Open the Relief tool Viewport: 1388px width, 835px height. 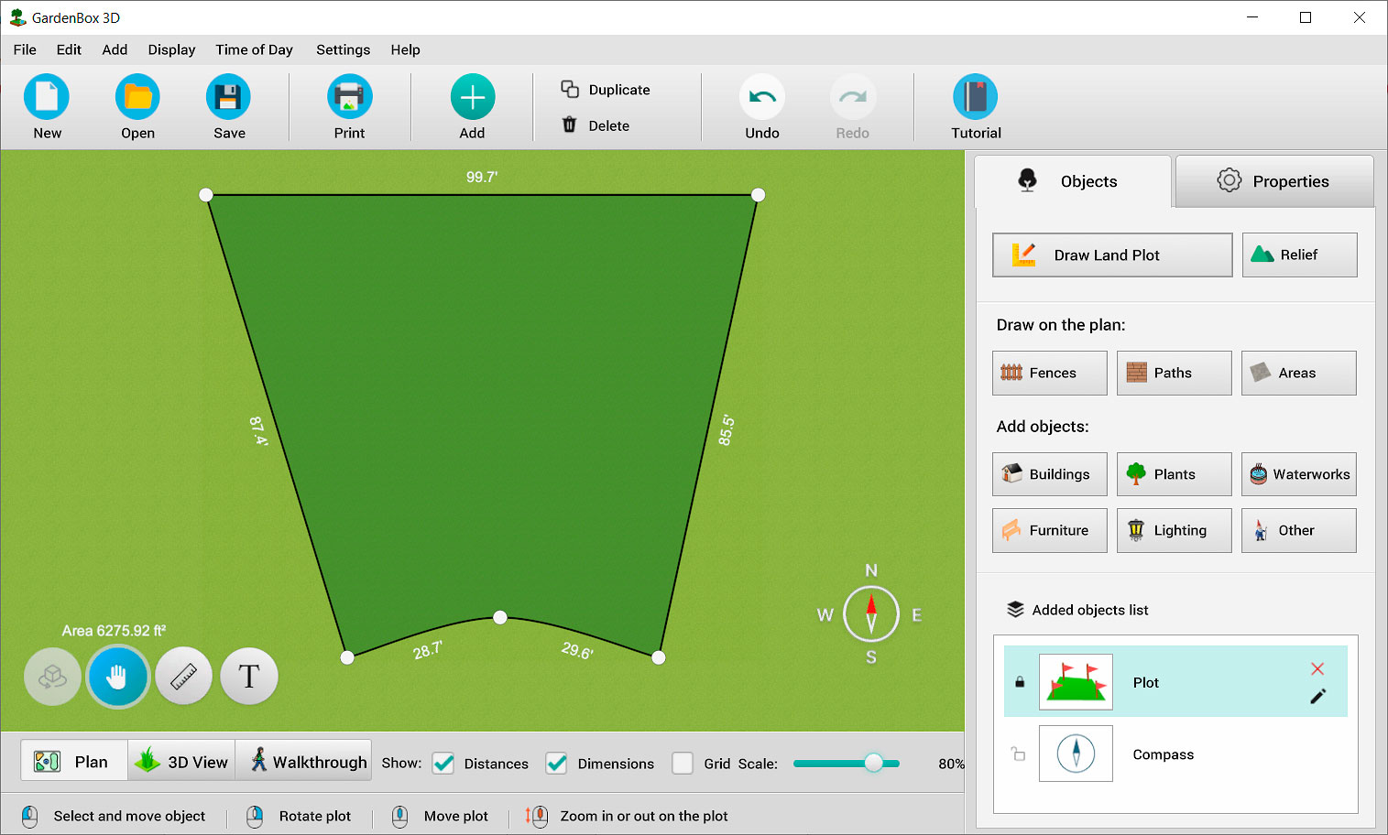(x=1299, y=255)
